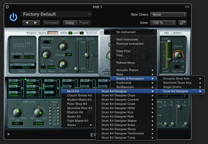Select No Instrument menu entry
This screenshot has width=208, height=144.
pos(133,32)
